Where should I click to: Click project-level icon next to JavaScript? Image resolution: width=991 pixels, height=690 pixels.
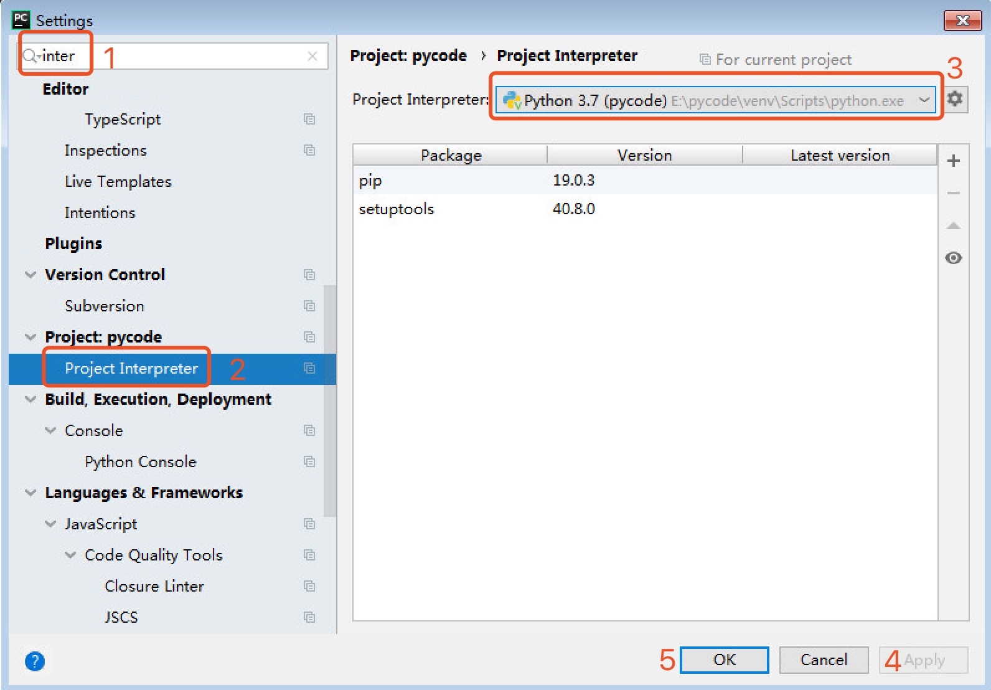309,524
